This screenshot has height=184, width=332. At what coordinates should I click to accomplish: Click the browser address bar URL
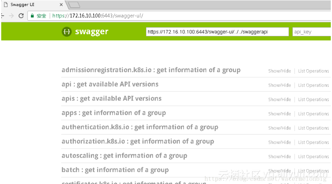[x=98, y=16]
